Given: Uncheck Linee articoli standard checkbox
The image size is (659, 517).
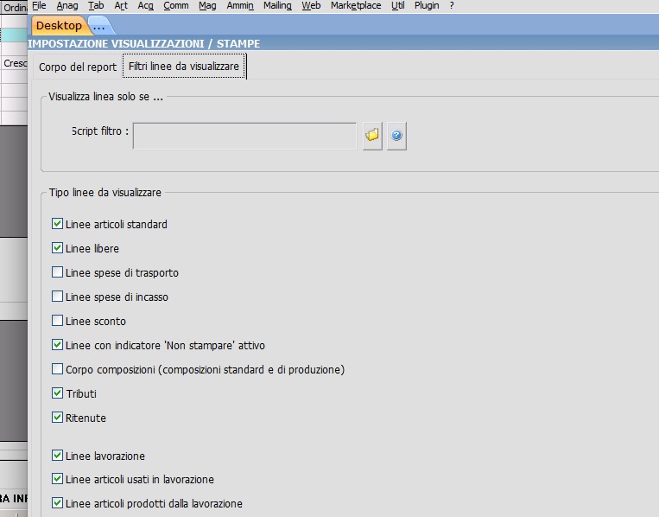Looking at the screenshot, I should pyautogui.click(x=57, y=224).
